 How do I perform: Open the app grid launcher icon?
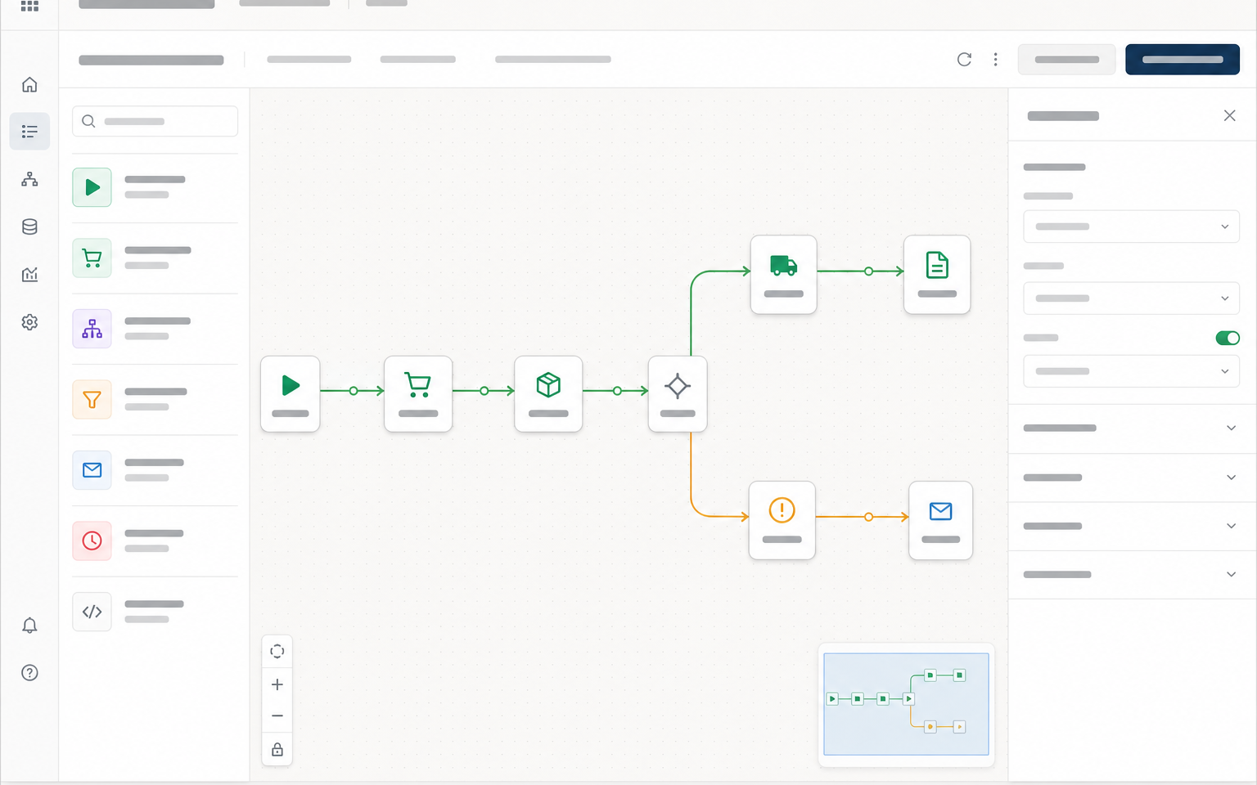[x=29, y=6]
